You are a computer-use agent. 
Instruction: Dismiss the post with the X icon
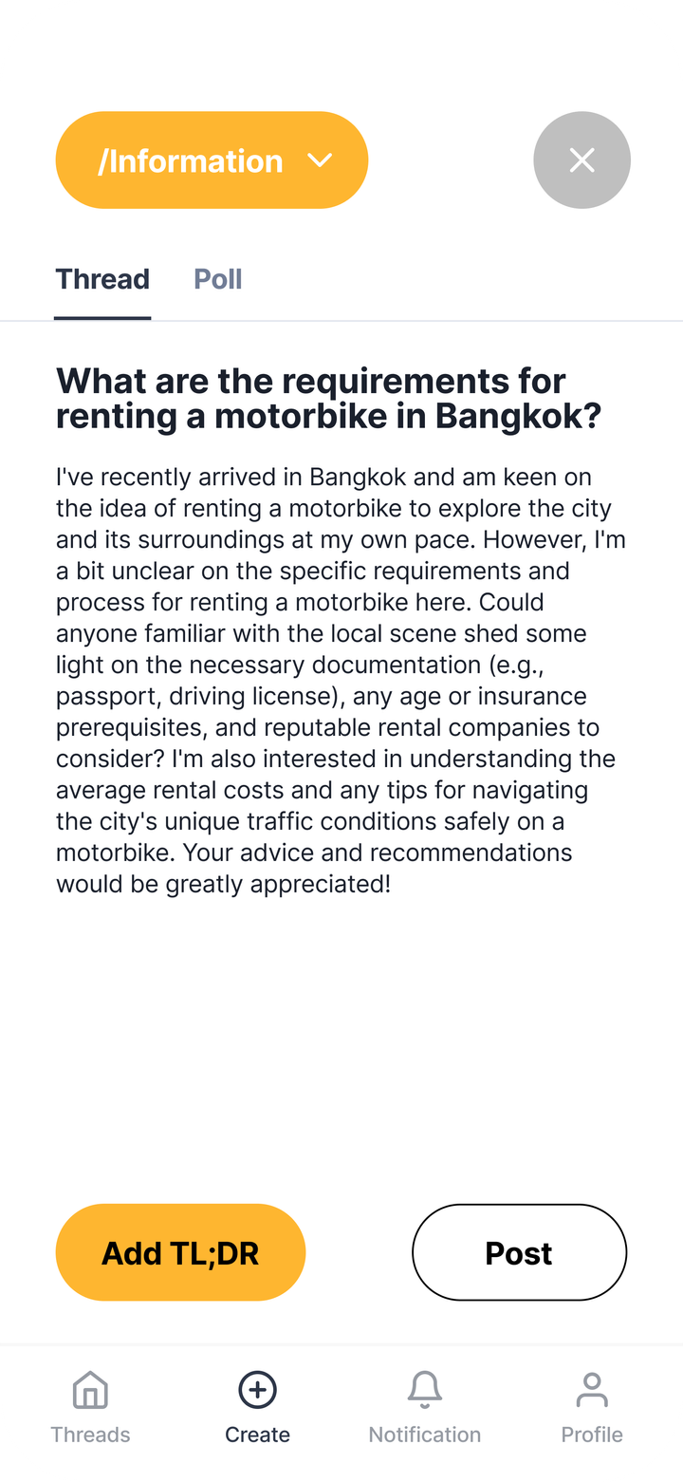coord(581,160)
